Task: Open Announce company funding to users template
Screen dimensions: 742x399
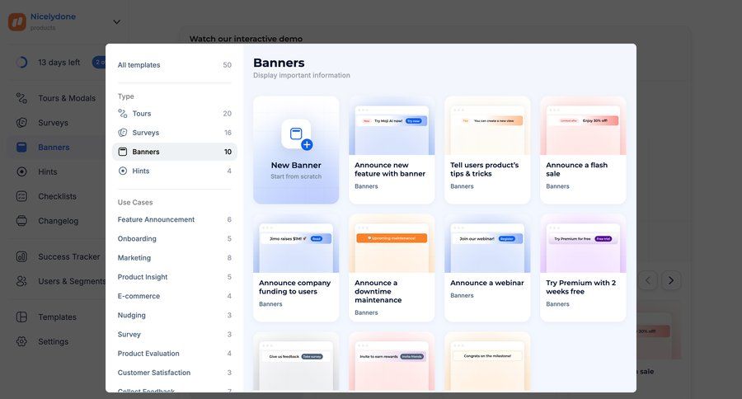Action: [x=296, y=268]
